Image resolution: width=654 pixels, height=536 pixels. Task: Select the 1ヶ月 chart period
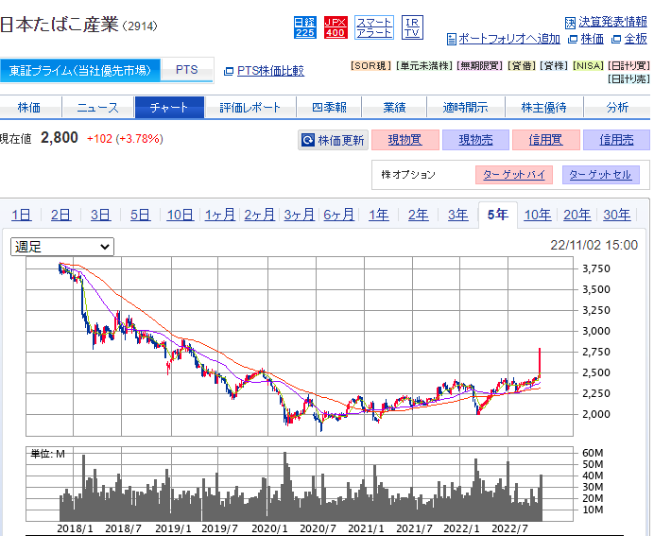pos(220,215)
